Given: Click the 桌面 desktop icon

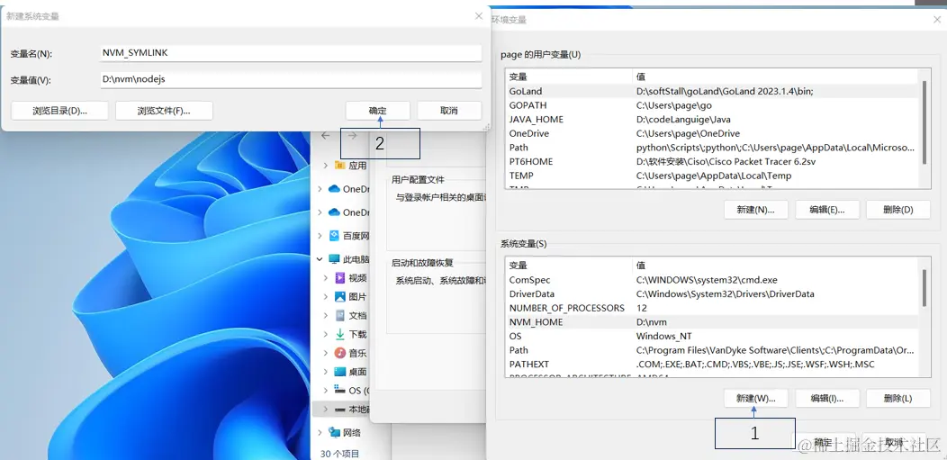Looking at the screenshot, I should (340, 372).
